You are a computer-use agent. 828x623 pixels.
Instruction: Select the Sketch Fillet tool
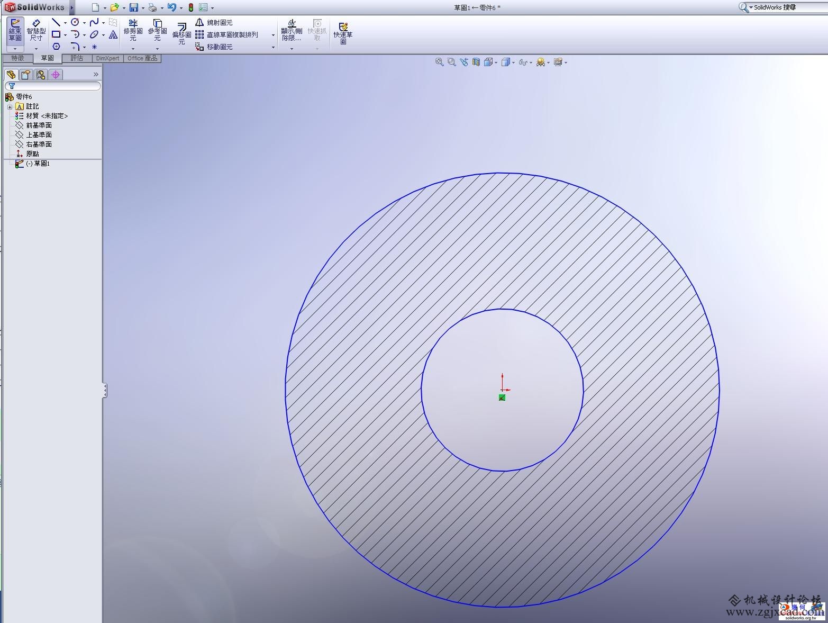tap(75, 47)
